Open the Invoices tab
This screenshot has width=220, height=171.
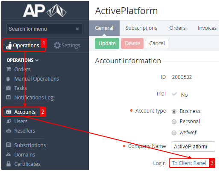(207, 28)
